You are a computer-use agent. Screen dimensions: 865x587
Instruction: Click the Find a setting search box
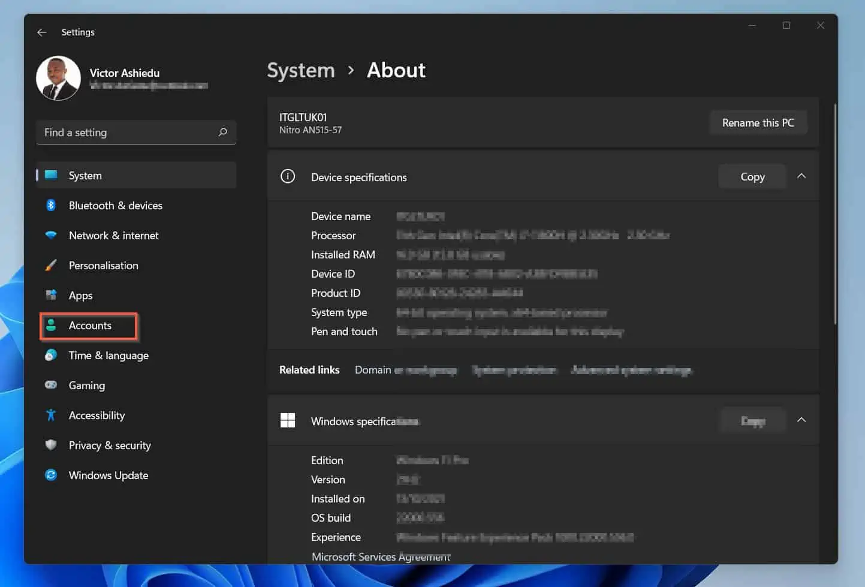point(136,133)
